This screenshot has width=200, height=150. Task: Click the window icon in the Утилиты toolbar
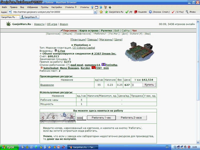click(x=97, y=7)
